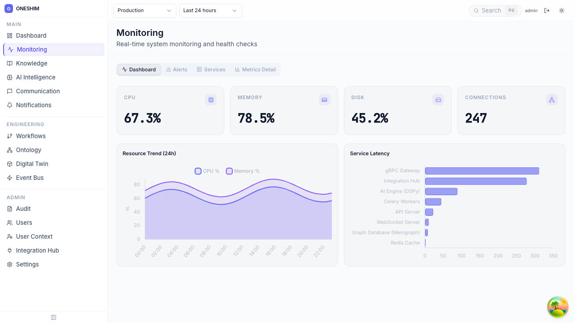Click the logout icon in the header
The height and width of the screenshot is (323, 574).
coord(547,10)
